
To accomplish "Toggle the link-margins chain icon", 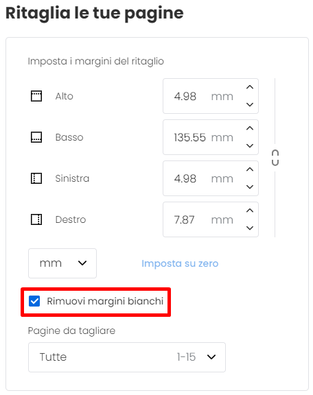I will click(275, 158).
